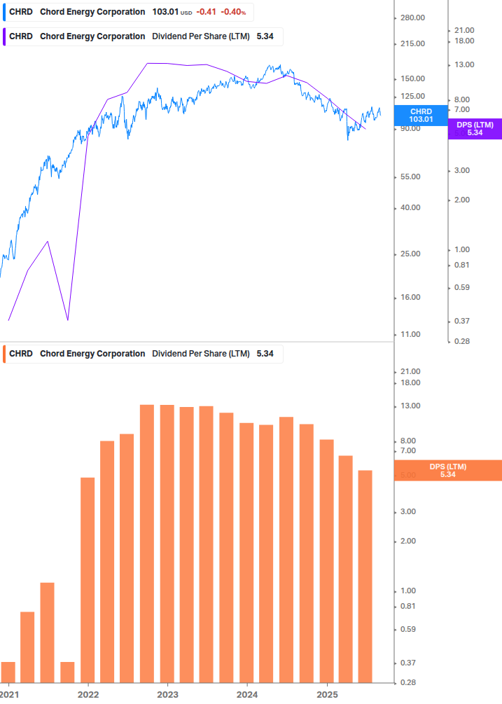Click the 11.00 price axis label
This screenshot has width=502, height=704.
(410, 335)
